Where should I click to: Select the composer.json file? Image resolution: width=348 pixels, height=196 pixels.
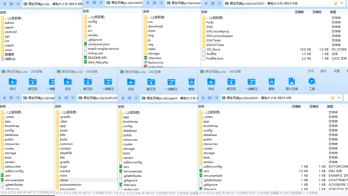pos(99,44)
